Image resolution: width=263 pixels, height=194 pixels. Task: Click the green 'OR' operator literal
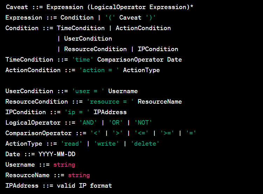pyautogui.click(x=116, y=123)
